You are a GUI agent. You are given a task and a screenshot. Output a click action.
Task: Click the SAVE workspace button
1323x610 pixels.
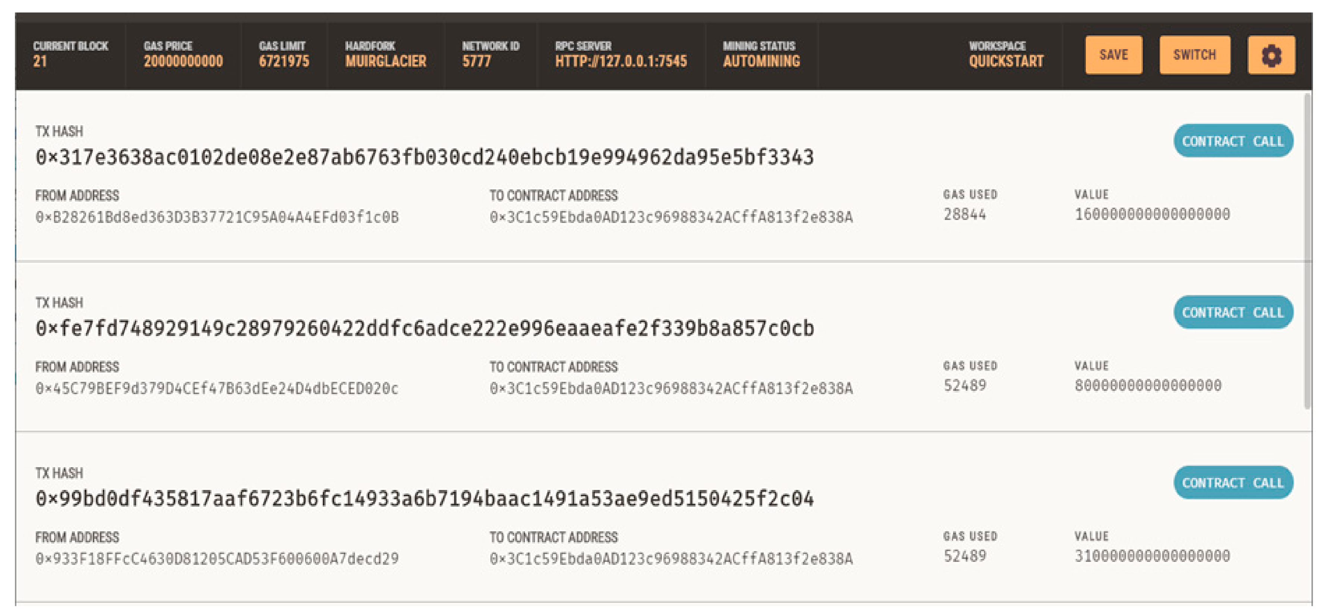1113,55
